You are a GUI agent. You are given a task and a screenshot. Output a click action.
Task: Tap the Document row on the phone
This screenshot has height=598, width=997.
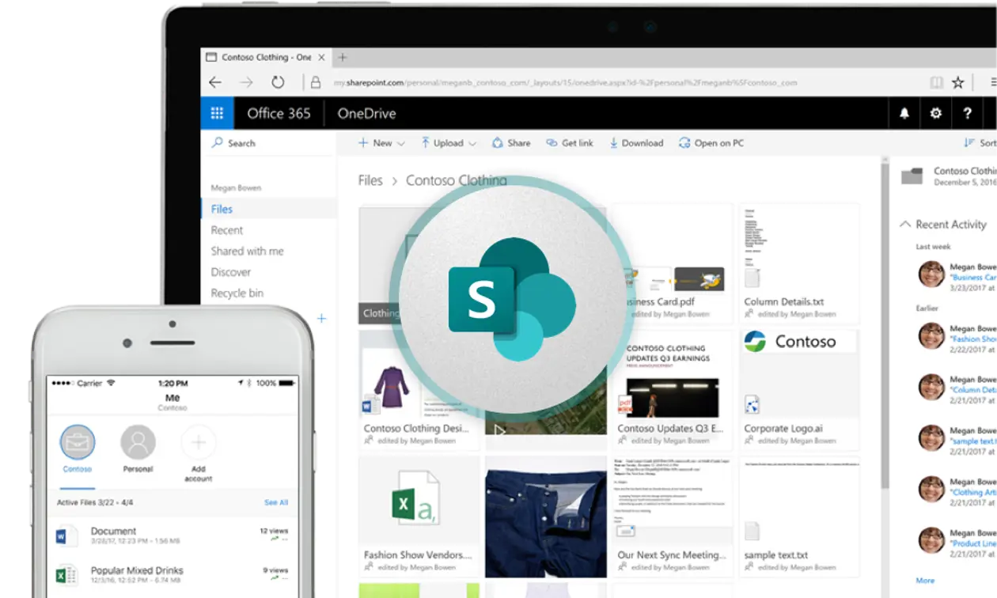click(x=172, y=536)
